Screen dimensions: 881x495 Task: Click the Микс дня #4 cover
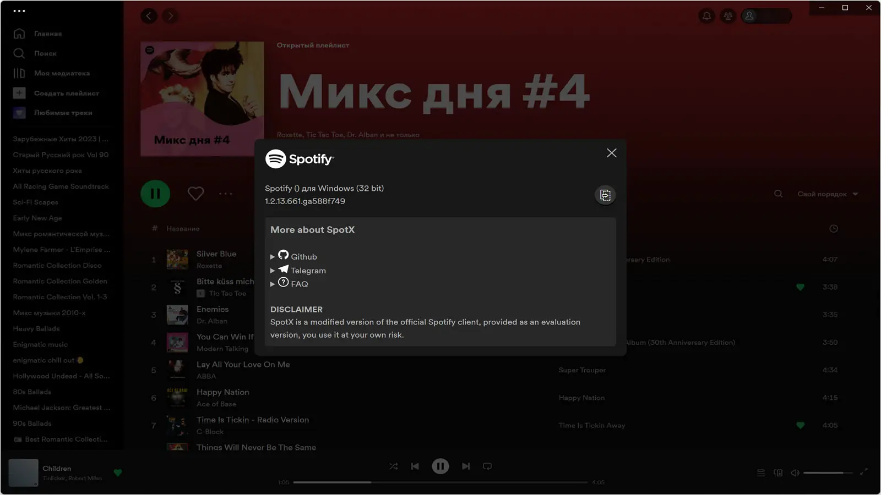tap(202, 99)
